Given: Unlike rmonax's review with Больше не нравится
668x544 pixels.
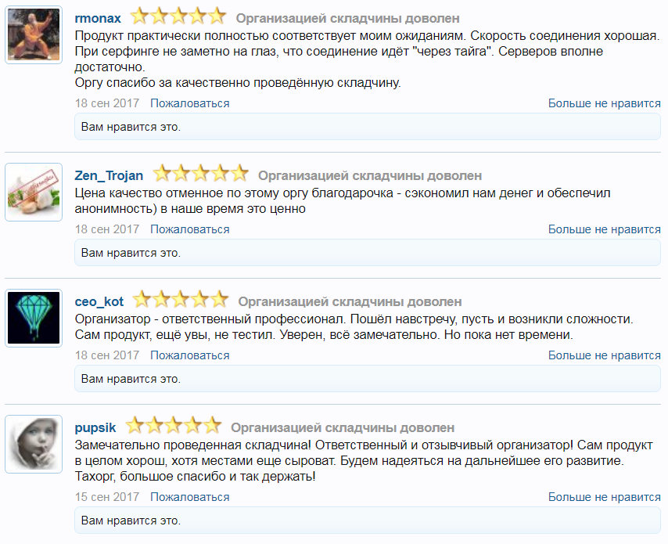Looking at the screenshot, I should pos(604,103).
